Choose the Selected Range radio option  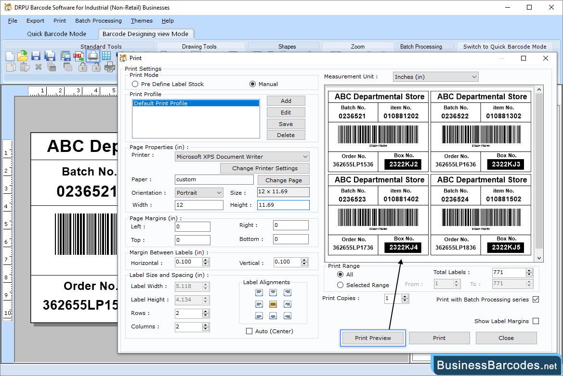pos(340,285)
